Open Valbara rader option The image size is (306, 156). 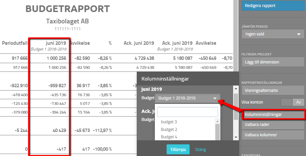click(273, 124)
